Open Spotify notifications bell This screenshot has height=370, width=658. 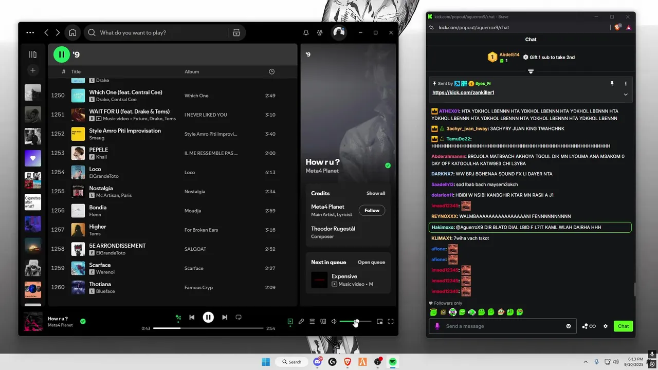click(306, 32)
